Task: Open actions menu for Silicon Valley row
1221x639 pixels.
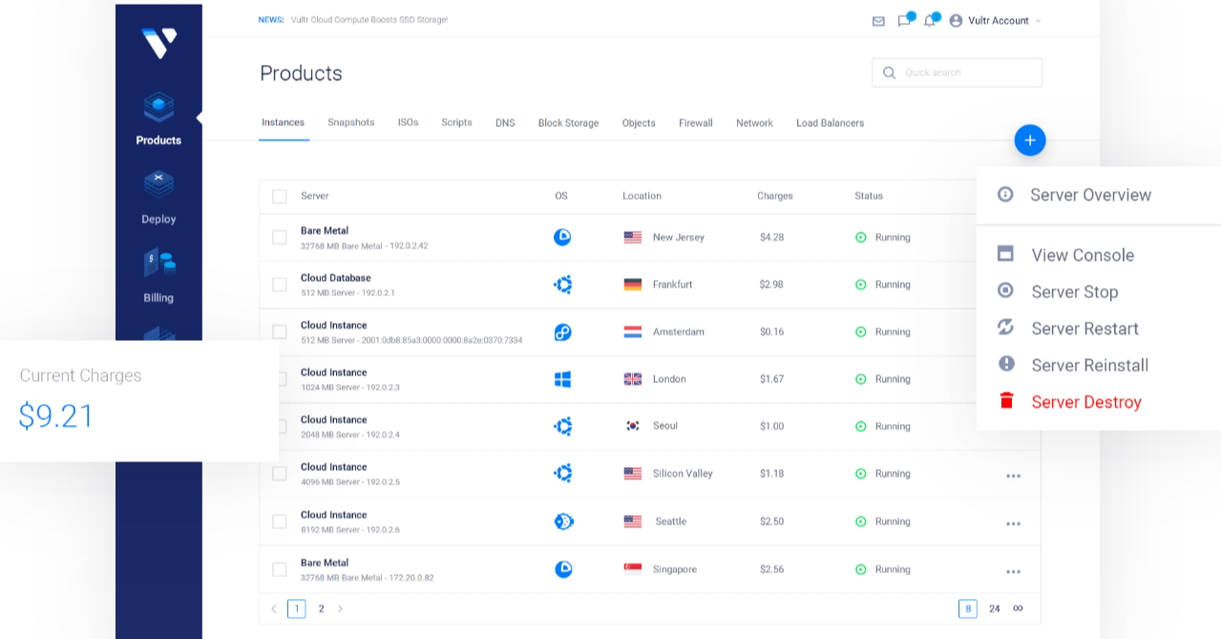Action: 1013,476
